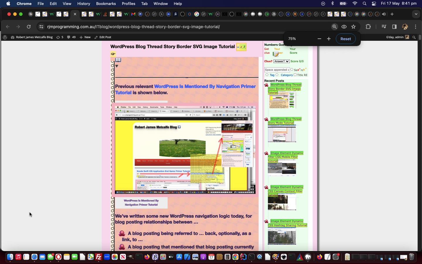The image size is (422, 264).
Task: Open the Profiles menu
Action: [x=128, y=4]
